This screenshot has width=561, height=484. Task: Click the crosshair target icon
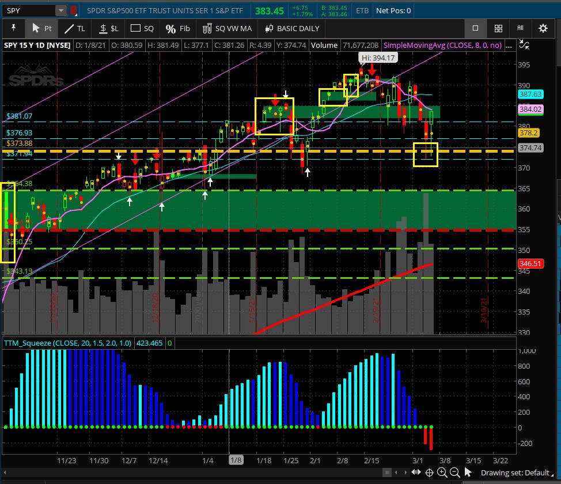(429, 473)
